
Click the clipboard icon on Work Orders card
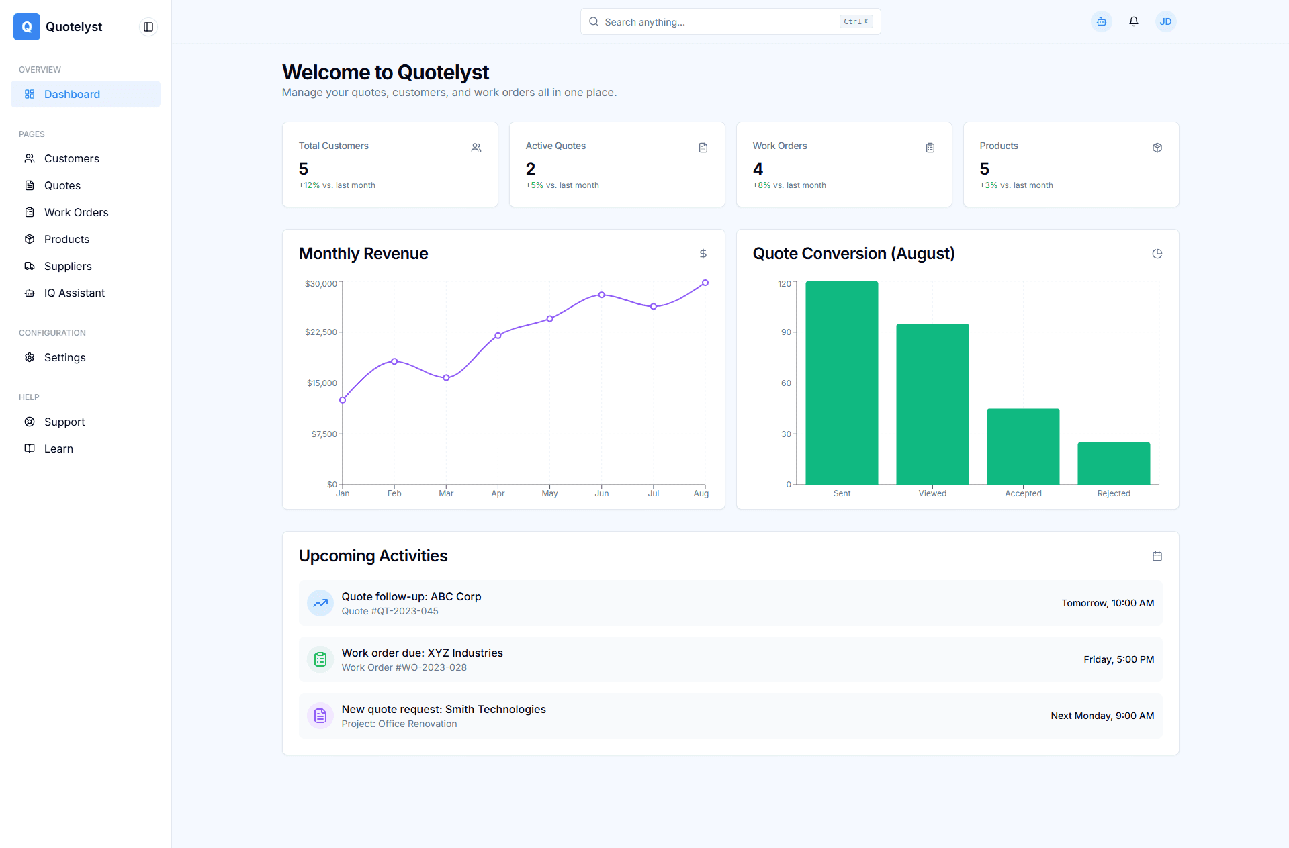930,148
